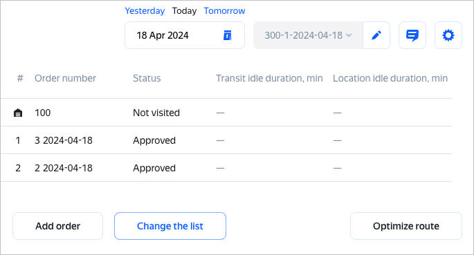The image size is (474, 255).
Task: Expand the 300-1-2024-04-18 route dropdown
Action: [308, 35]
